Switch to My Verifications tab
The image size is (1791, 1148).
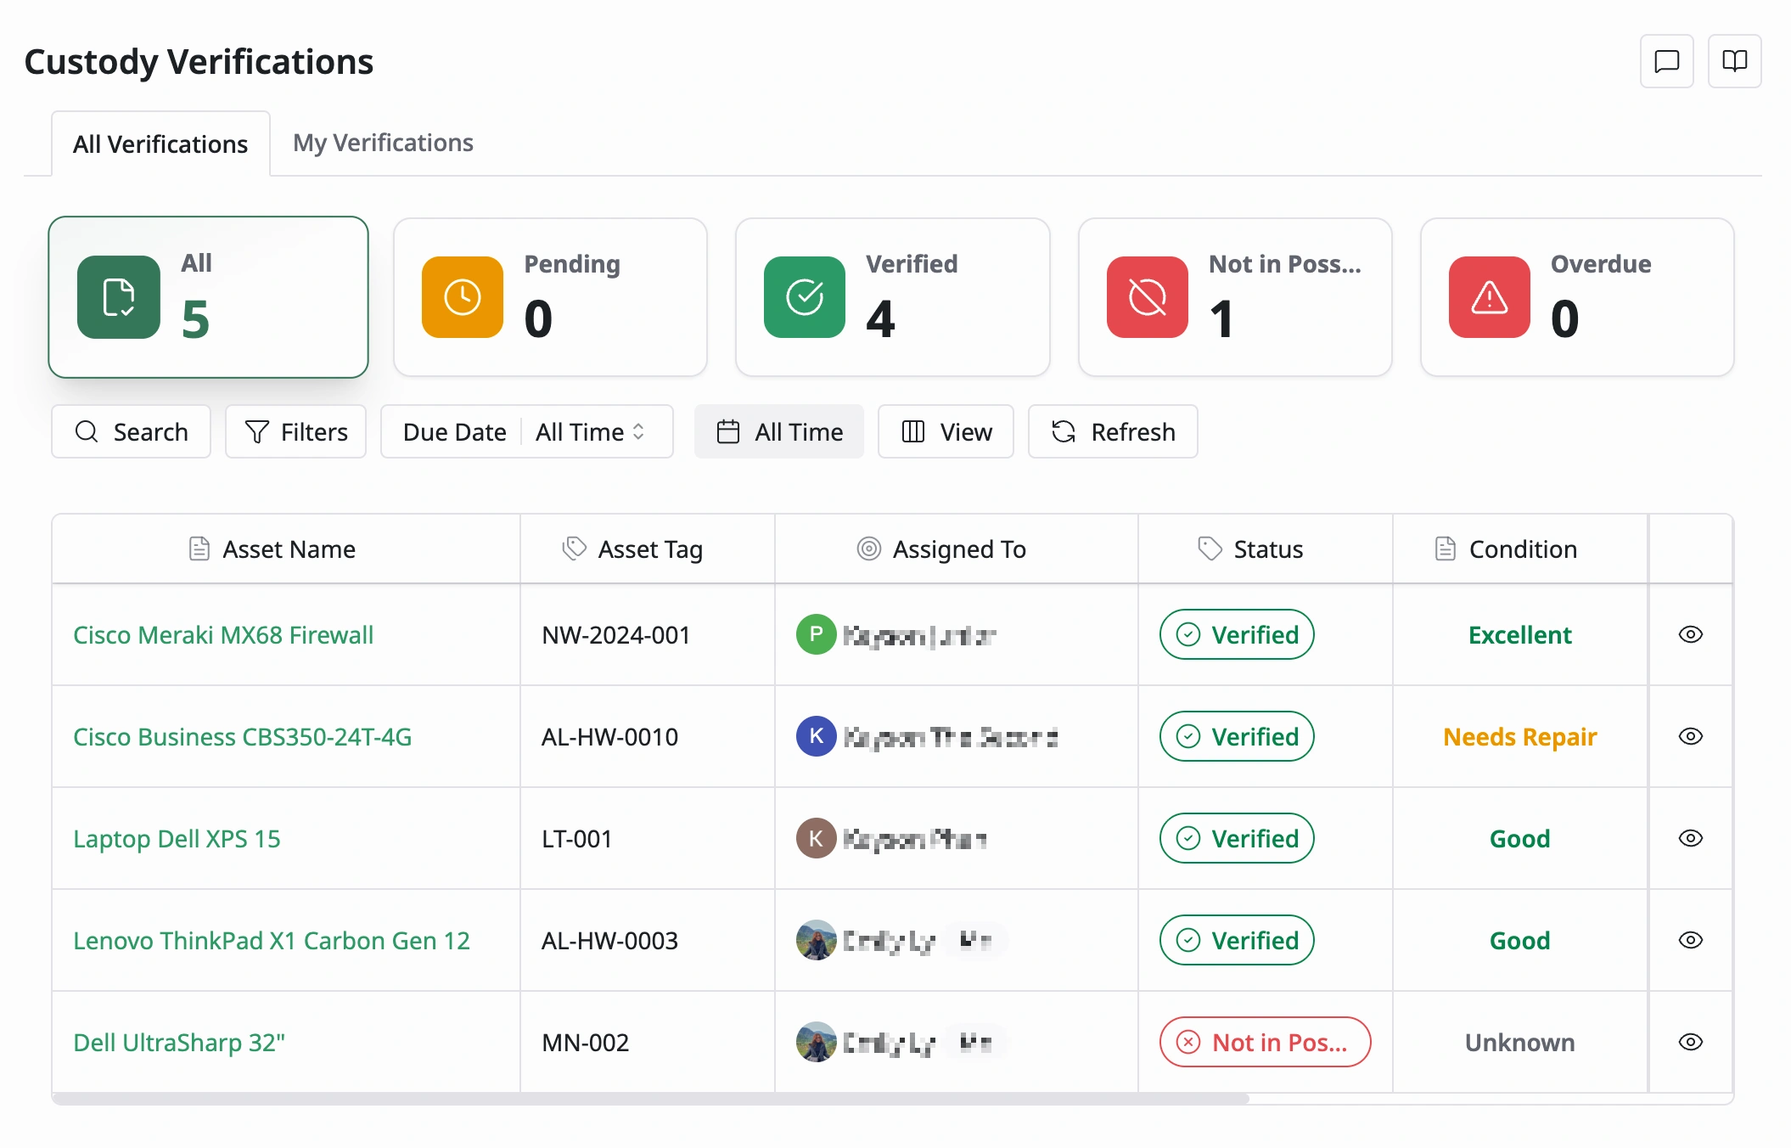coord(383,143)
